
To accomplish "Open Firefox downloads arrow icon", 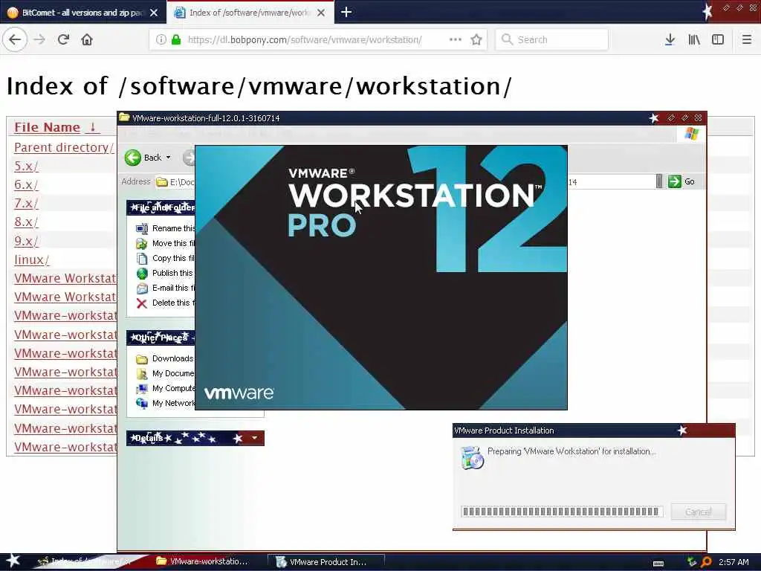I will [x=670, y=39].
